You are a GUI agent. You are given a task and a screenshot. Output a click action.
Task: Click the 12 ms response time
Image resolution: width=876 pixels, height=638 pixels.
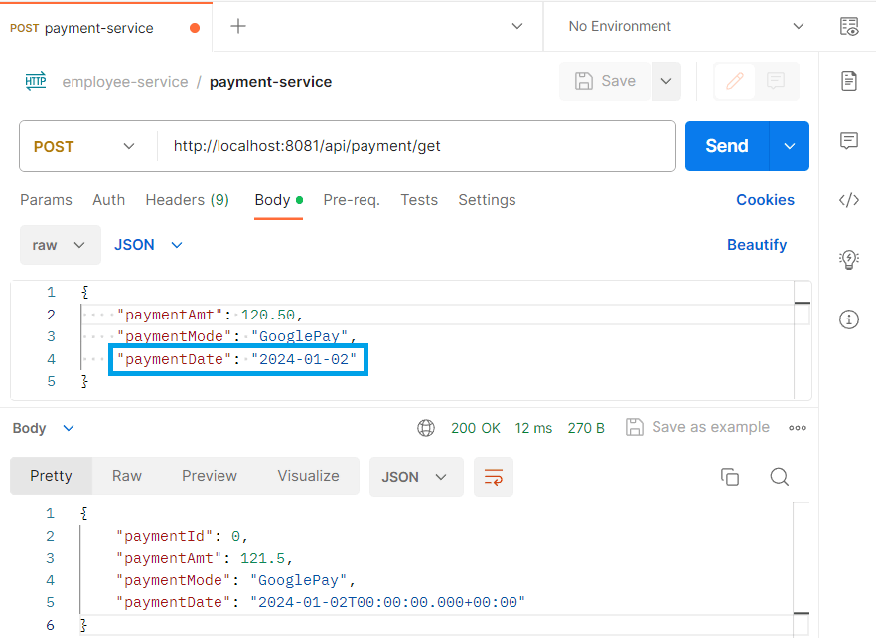point(533,428)
